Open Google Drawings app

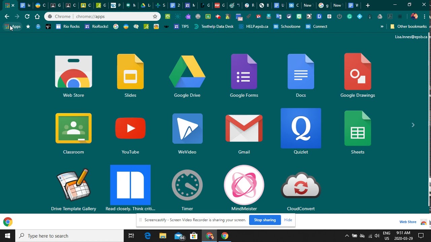[358, 77]
